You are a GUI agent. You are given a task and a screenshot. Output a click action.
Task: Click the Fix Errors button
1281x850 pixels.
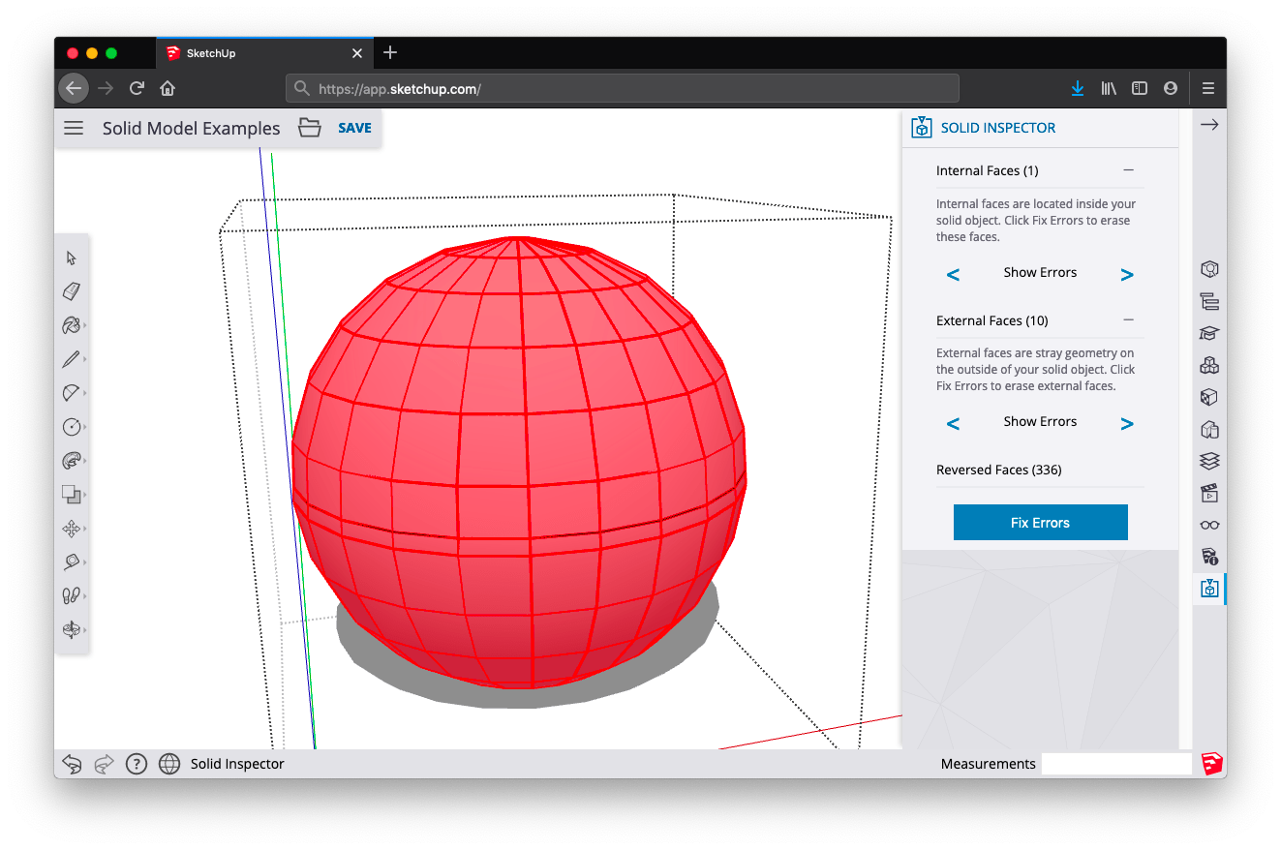coord(1040,522)
